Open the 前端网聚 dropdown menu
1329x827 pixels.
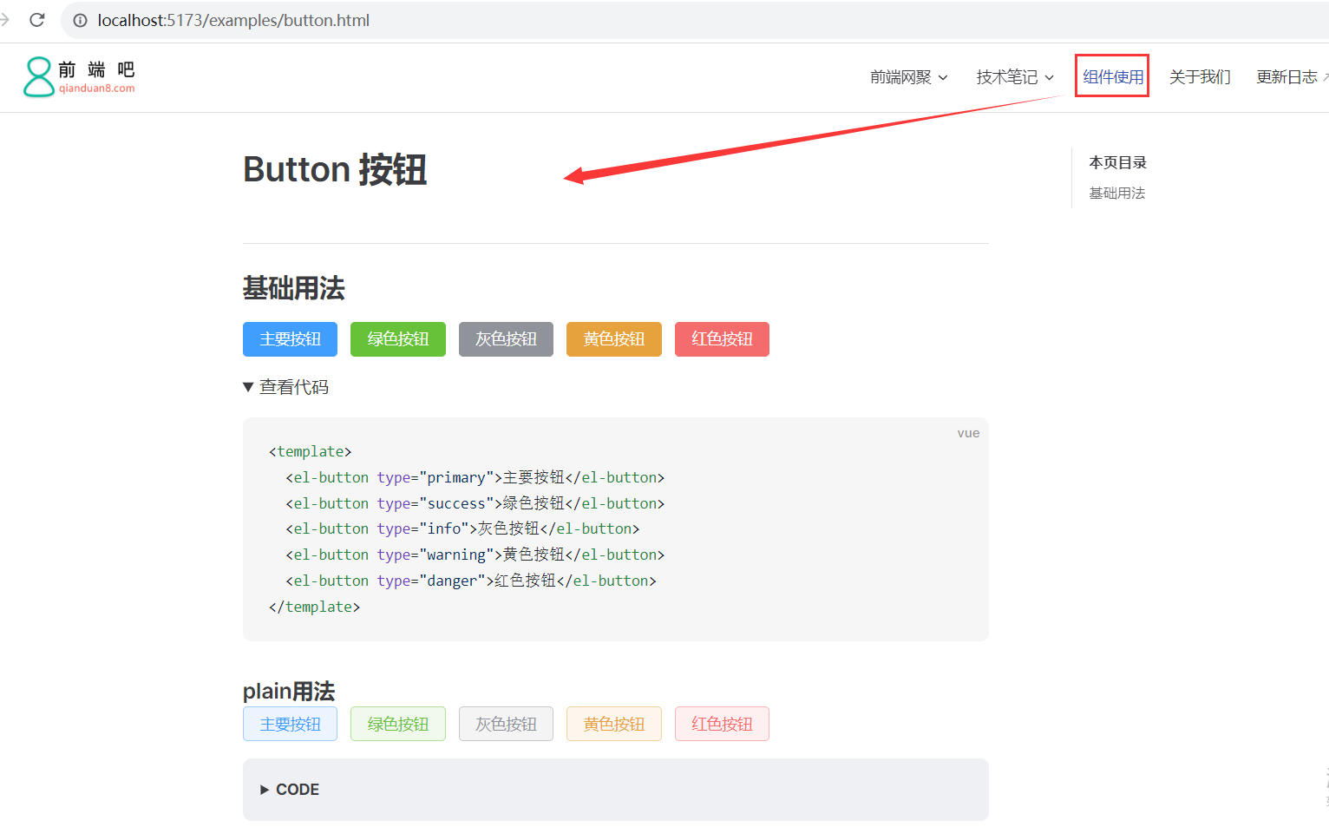click(x=909, y=77)
